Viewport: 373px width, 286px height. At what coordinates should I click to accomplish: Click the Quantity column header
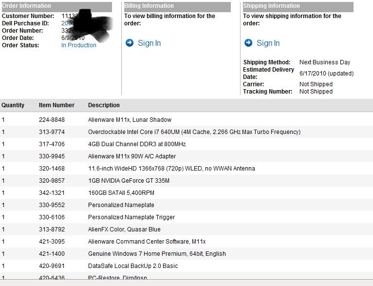point(13,105)
